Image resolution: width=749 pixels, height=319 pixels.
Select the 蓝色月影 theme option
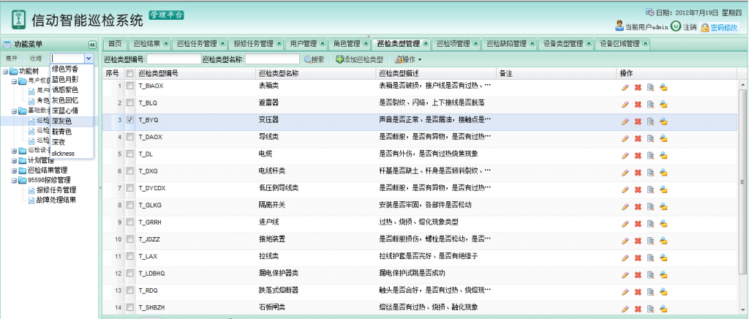[72, 79]
